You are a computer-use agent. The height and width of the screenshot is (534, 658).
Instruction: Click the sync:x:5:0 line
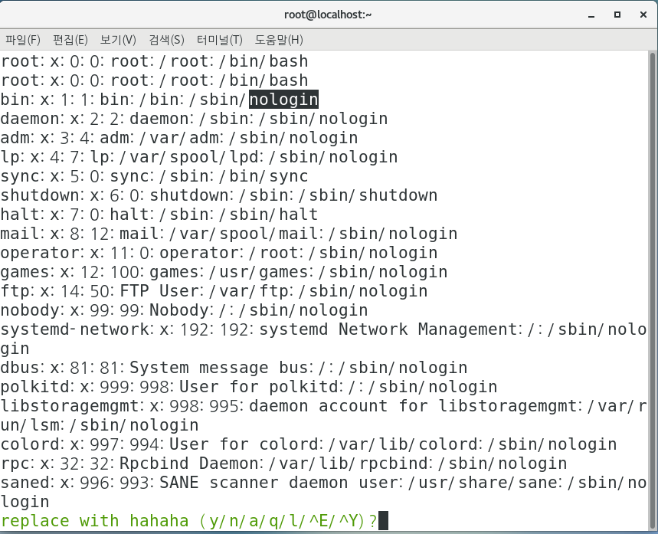click(155, 176)
